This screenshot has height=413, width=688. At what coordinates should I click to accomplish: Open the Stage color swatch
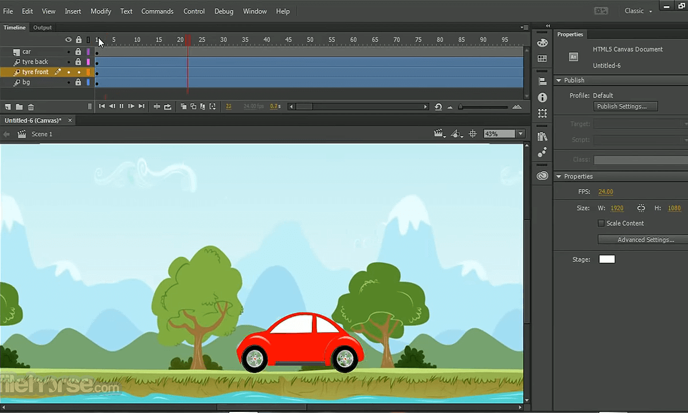(607, 259)
